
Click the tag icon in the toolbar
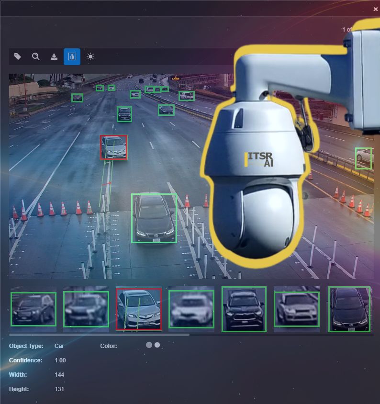[x=18, y=56]
